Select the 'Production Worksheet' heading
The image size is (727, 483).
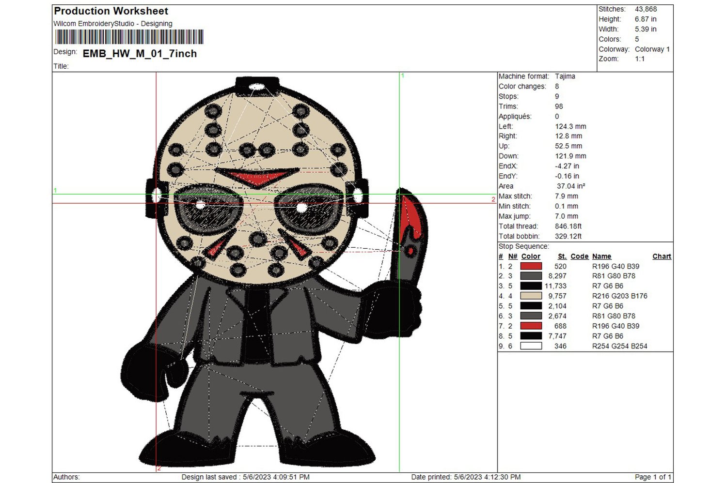(x=111, y=11)
